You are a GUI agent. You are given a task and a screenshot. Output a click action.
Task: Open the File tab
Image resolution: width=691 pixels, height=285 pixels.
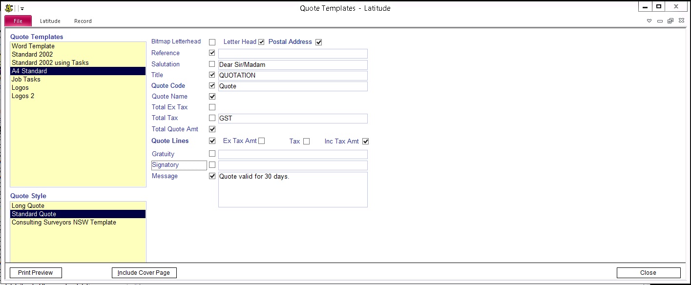(x=18, y=21)
